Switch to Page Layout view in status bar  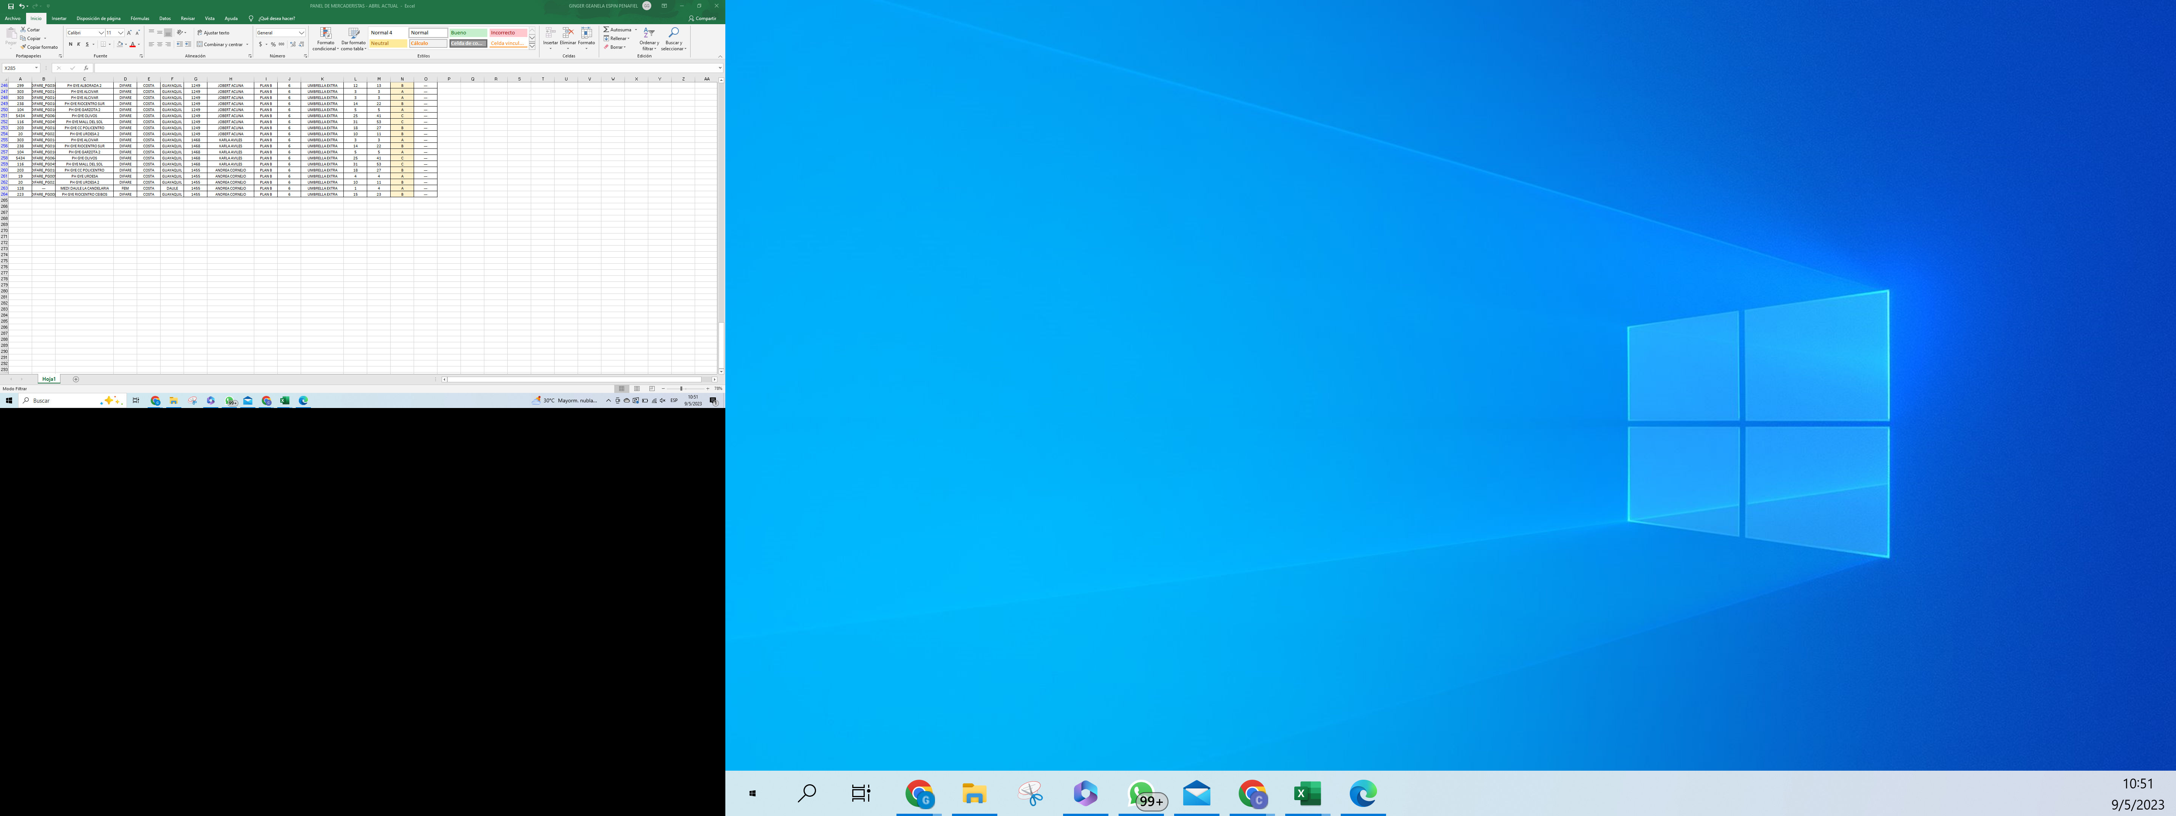(637, 389)
